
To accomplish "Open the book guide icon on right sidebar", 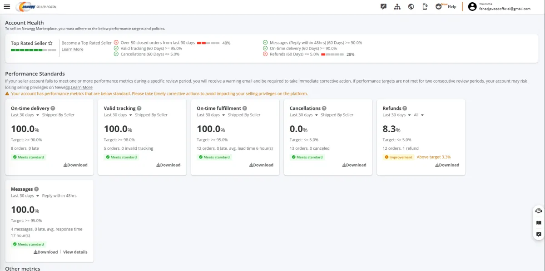I will tap(539, 223).
